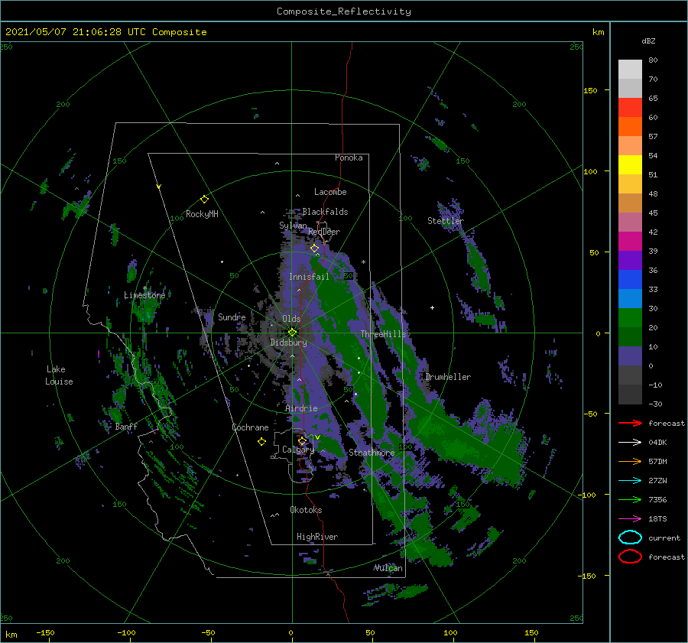688x643 pixels.
Task: Click the Lacombe city label
Action: pyautogui.click(x=330, y=192)
